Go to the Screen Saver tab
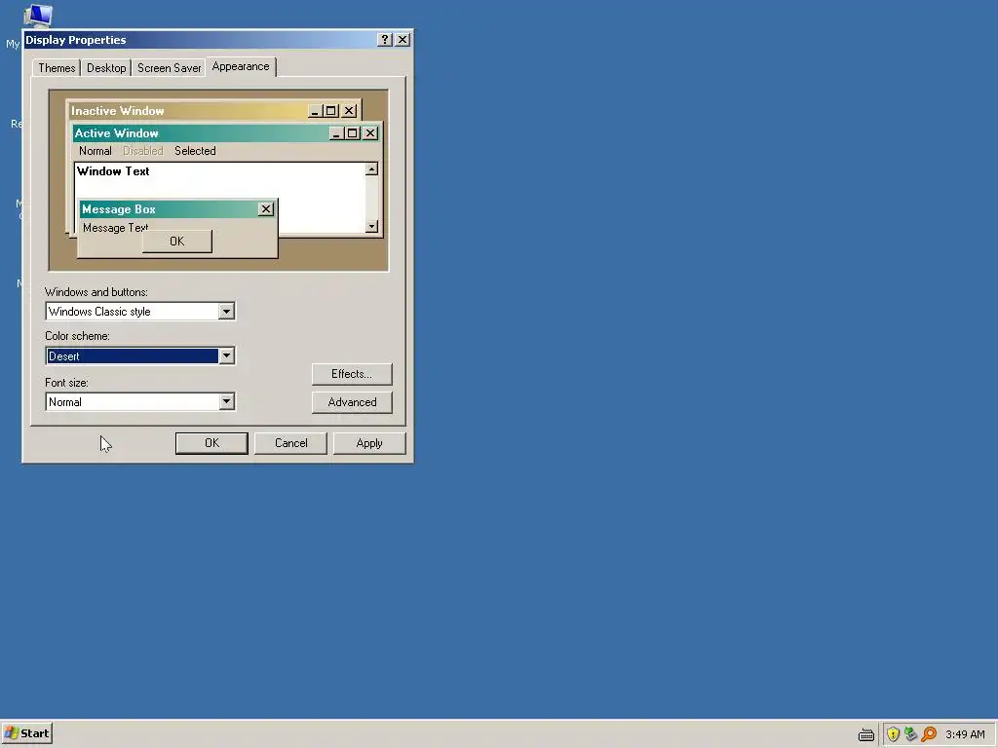 coord(169,68)
